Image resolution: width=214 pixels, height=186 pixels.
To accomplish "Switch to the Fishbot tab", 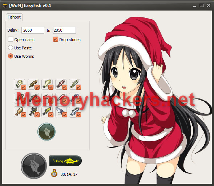I will pyautogui.click(x=14, y=17).
